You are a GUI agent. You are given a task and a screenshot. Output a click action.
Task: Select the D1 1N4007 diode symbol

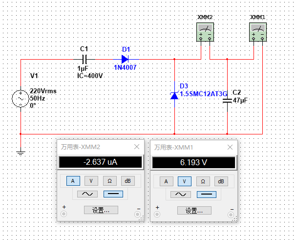click(x=125, y=59)
